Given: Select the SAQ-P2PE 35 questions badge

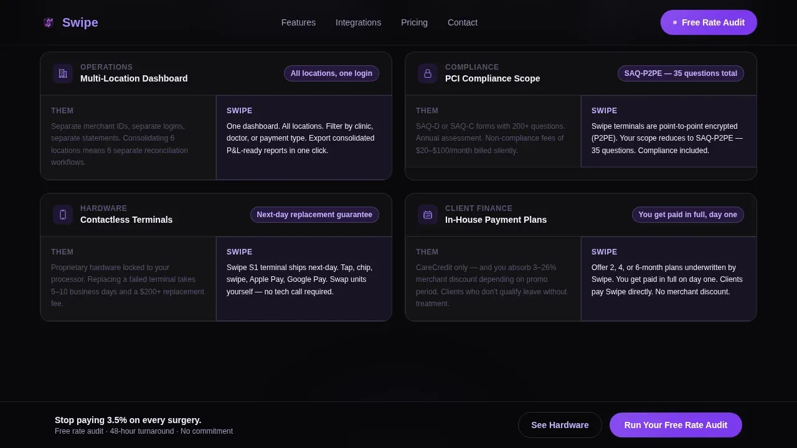Looking at the screenshot, I should 681,73.
